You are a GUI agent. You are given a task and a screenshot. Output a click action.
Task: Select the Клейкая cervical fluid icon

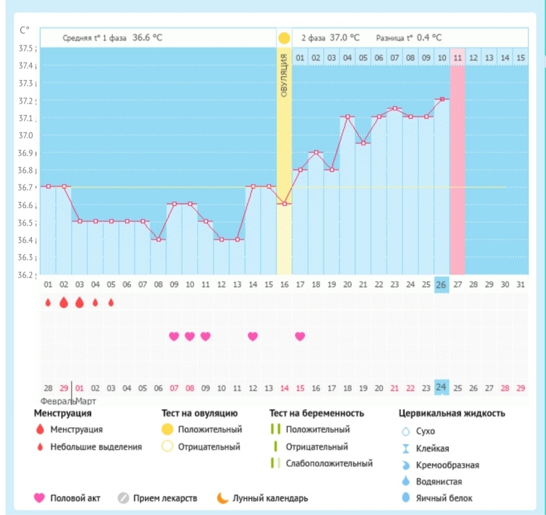coord(406,448)
